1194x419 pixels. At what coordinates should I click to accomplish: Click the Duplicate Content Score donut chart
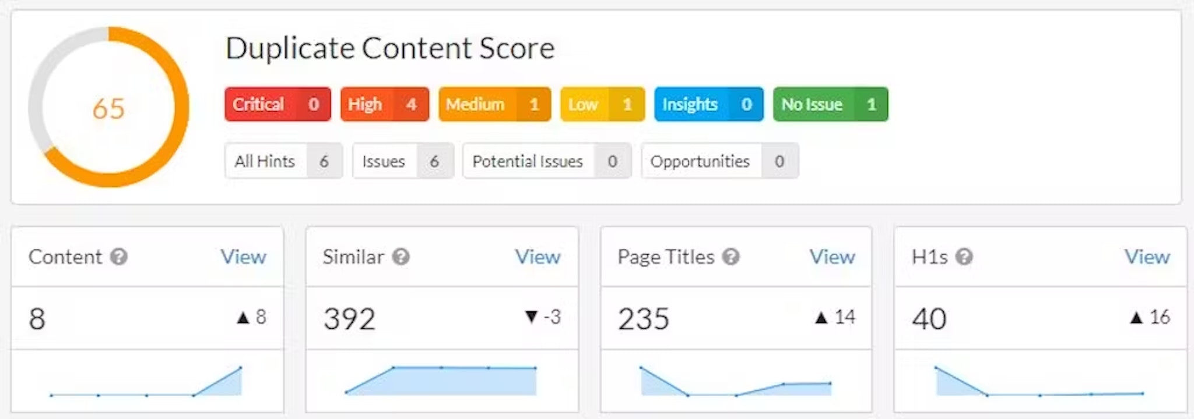pos(108,108)
